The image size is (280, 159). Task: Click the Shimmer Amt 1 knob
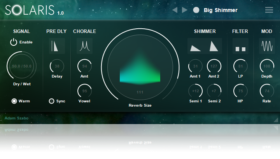click(195, 66)
